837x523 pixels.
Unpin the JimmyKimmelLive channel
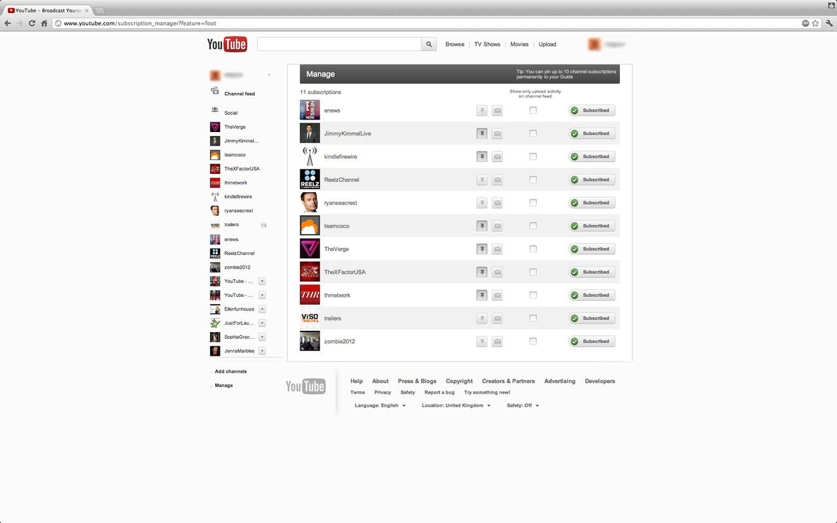tap(482, 133)
